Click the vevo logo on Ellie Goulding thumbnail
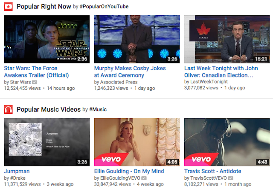The image size is (273, 195). coord(111,159)
